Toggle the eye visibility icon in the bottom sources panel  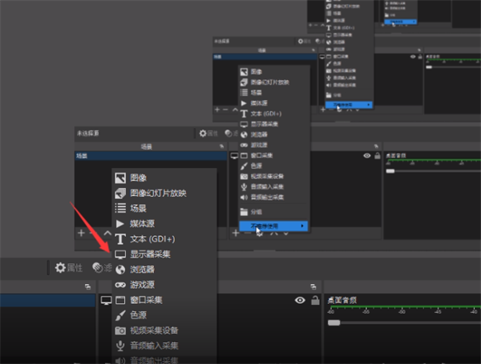point(301,300)
